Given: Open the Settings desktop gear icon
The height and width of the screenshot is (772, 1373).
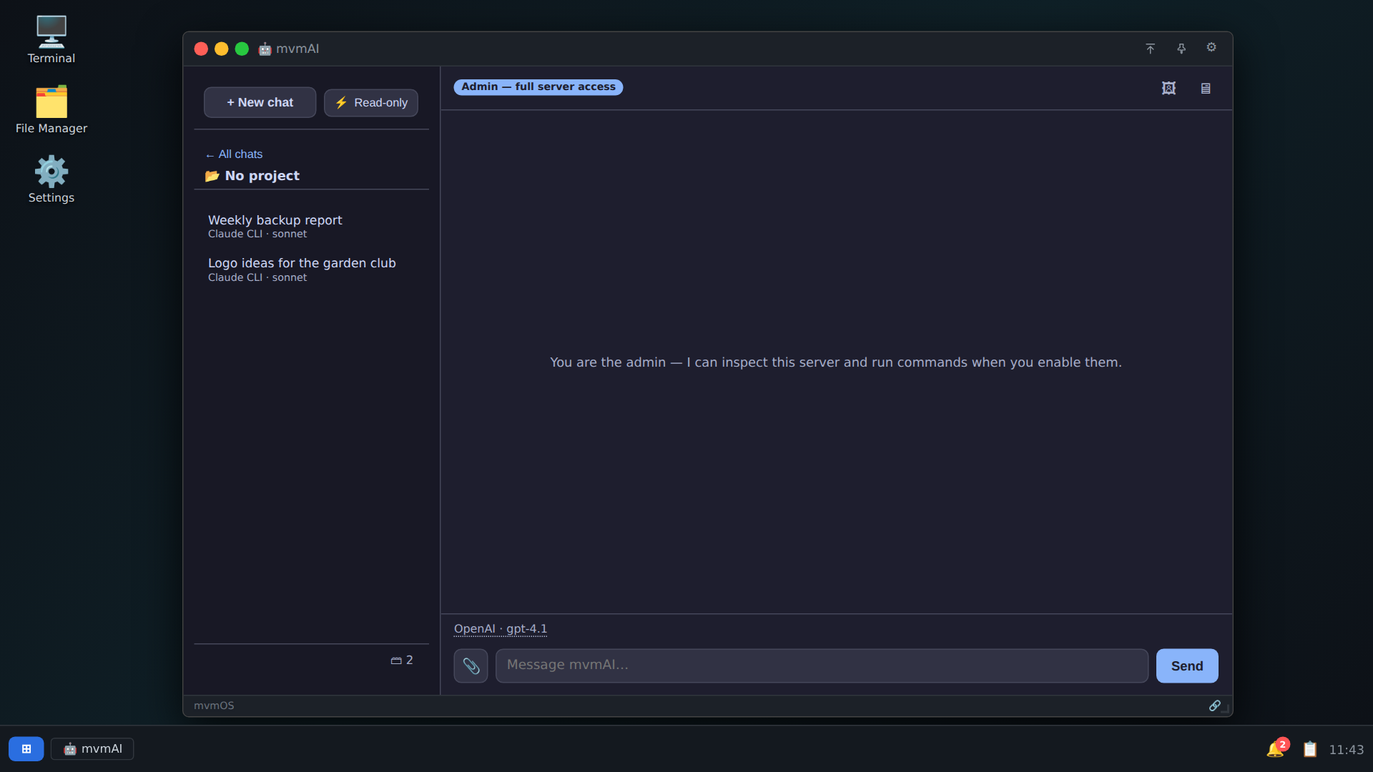Looking at the screenshot, I should point(51,179).
